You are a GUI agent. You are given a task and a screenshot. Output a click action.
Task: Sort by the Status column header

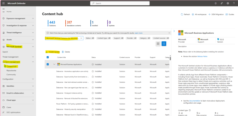pos(94,57)
